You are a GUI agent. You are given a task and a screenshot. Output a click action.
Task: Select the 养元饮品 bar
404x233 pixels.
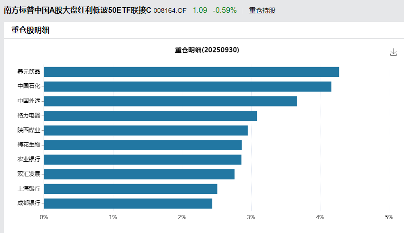[191, 72]
